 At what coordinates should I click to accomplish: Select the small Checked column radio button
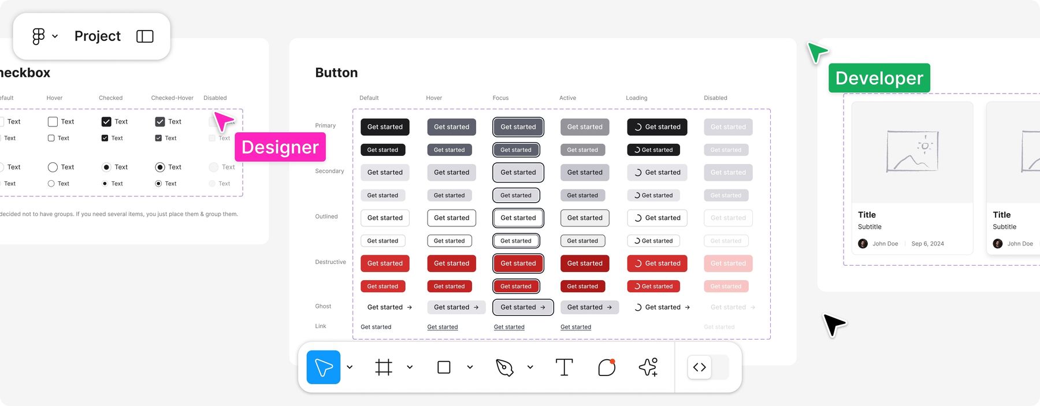tap(105, 184)
